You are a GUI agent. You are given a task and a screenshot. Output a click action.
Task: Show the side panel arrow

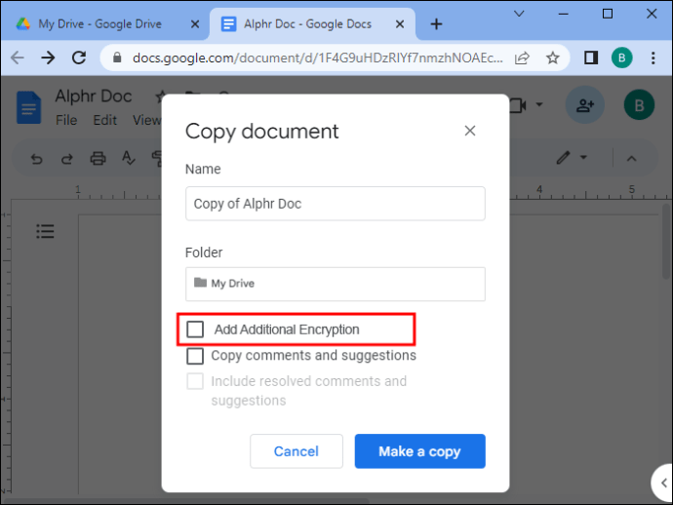click(x=663, y=483)
